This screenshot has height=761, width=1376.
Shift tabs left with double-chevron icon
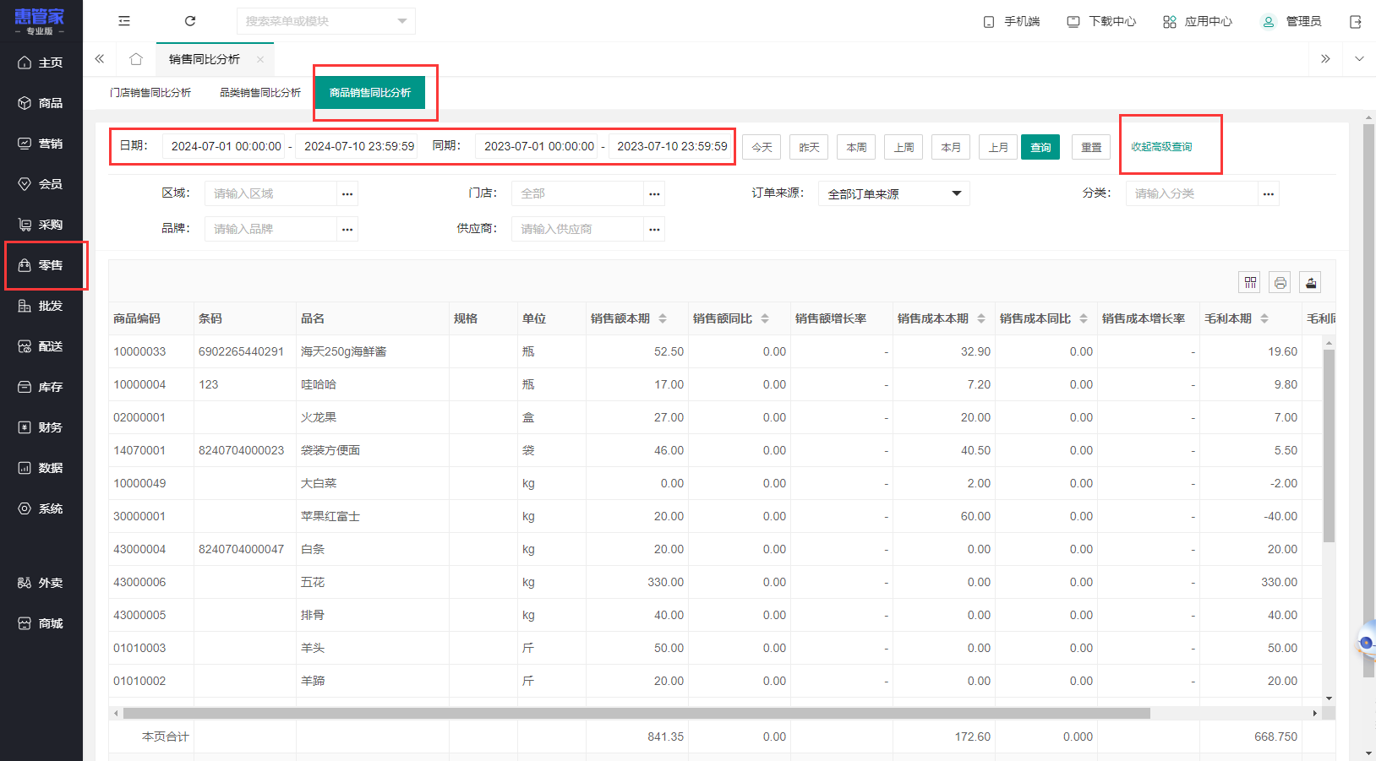point(100,59)
